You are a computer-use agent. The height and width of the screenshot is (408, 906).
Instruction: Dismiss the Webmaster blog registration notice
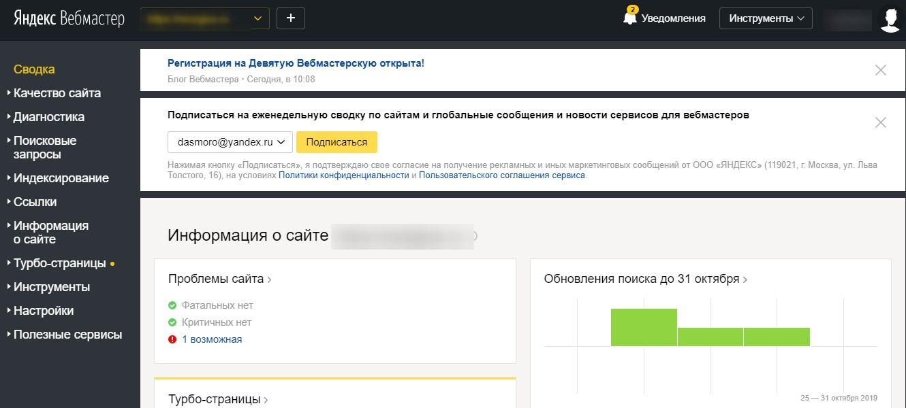(x=881, y=70)
